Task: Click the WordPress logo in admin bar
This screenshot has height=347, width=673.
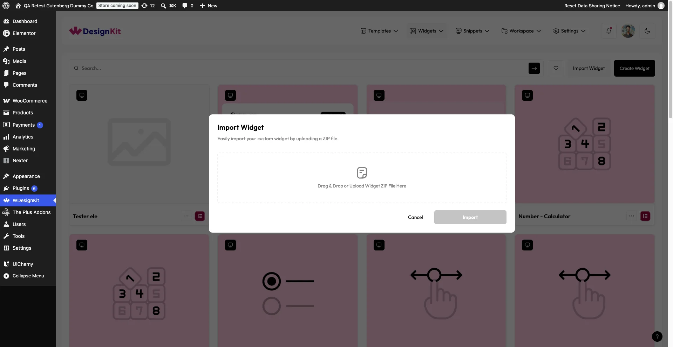Action: point(6,6)
